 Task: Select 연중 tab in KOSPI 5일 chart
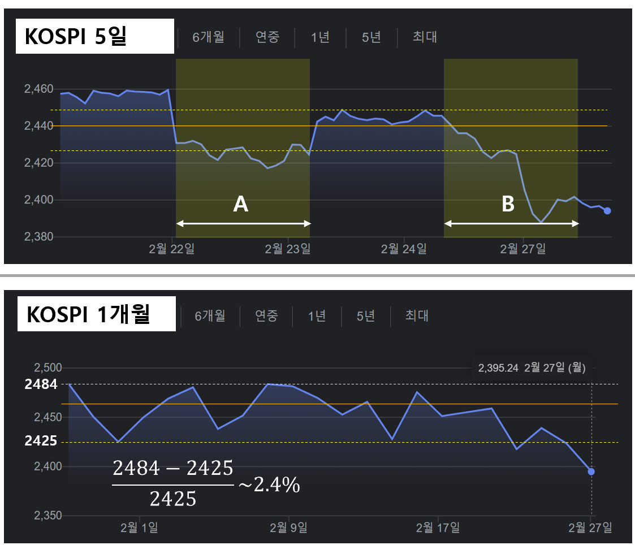(x=267, y=37)
